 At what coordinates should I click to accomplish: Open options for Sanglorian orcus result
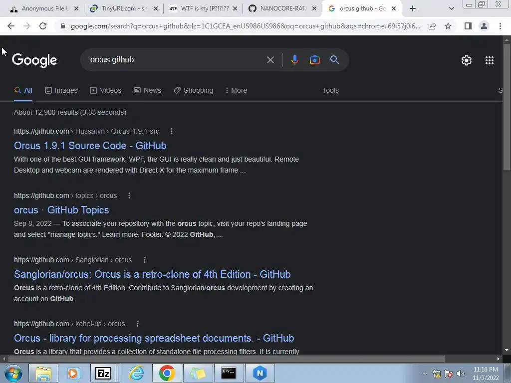[x=144, y=260]
